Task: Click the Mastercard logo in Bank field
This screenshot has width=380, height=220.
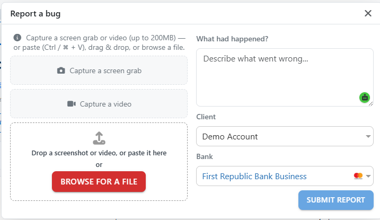Action: pos(358,176)
